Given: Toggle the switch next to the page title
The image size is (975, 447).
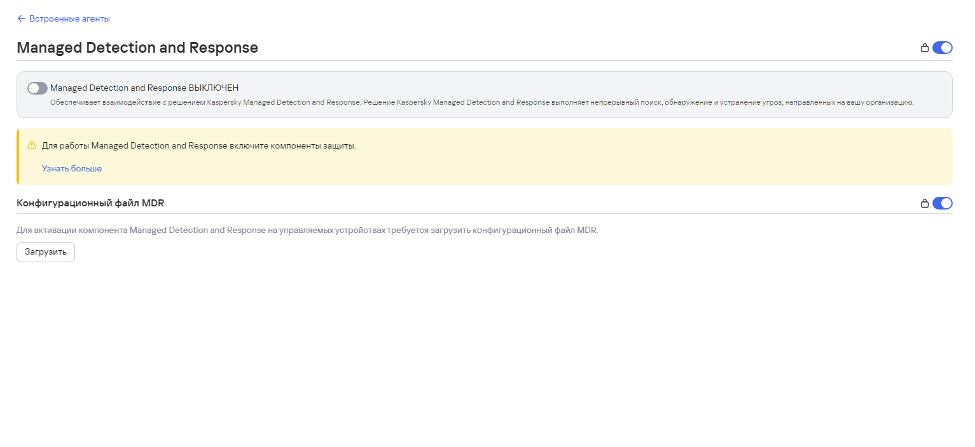Looking at the screenshot, I should (943, 48).
